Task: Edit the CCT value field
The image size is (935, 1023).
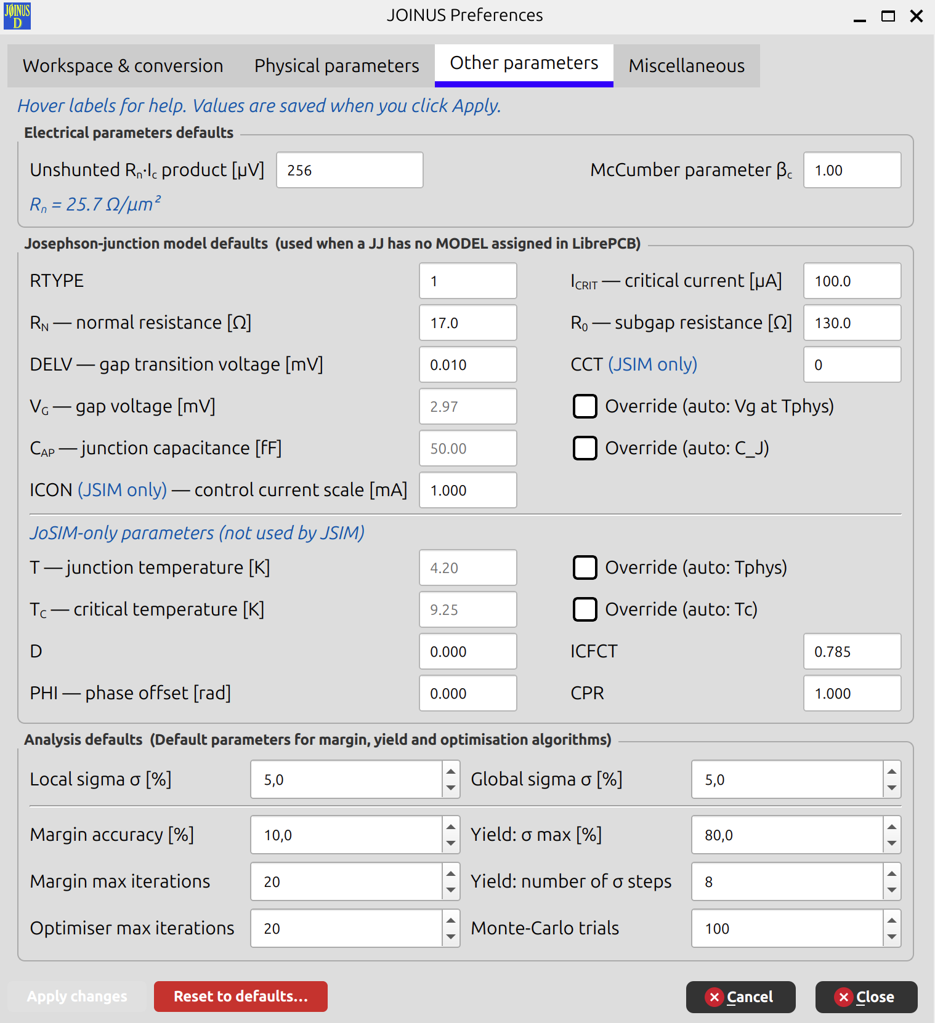Action: (x=852, y=364)
